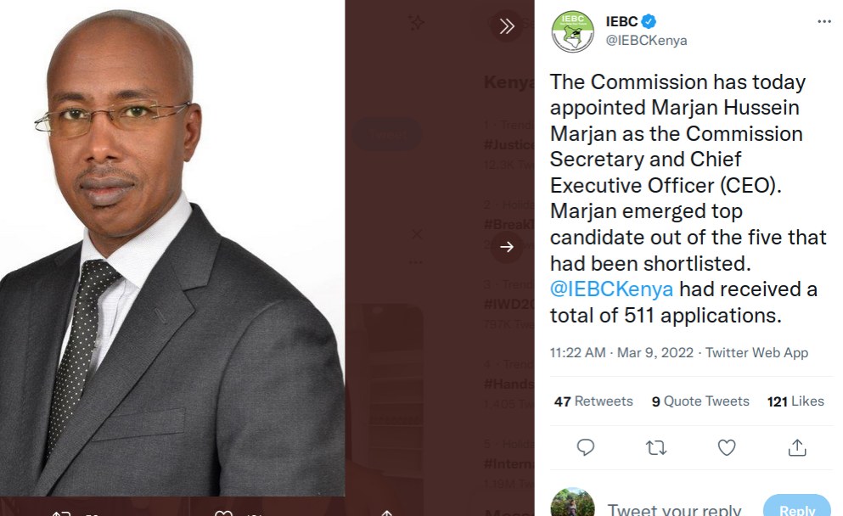
Task: Select the retweet icon below the tweet text
Action: (656, 446)
